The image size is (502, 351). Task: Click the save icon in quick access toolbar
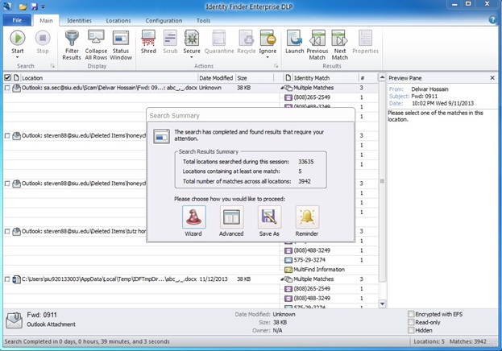pyautogui.click(x=34, y=6)
